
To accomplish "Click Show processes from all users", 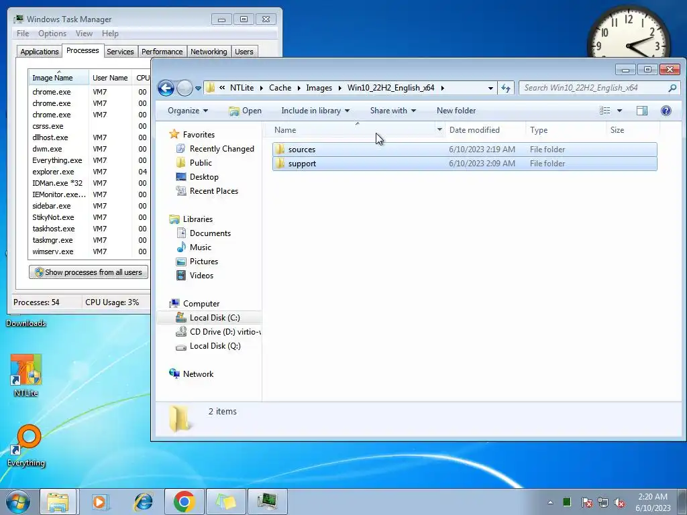I will pyautogui.click(x=89, y=272).
